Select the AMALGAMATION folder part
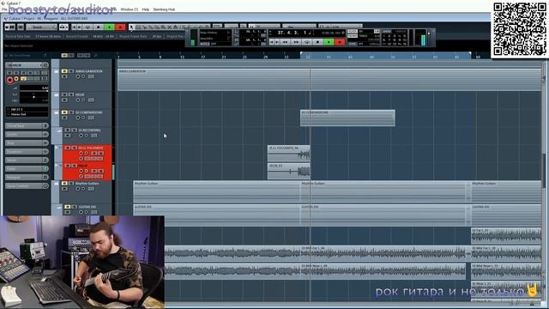The image size is (549, 309). (x=329, y=80)
